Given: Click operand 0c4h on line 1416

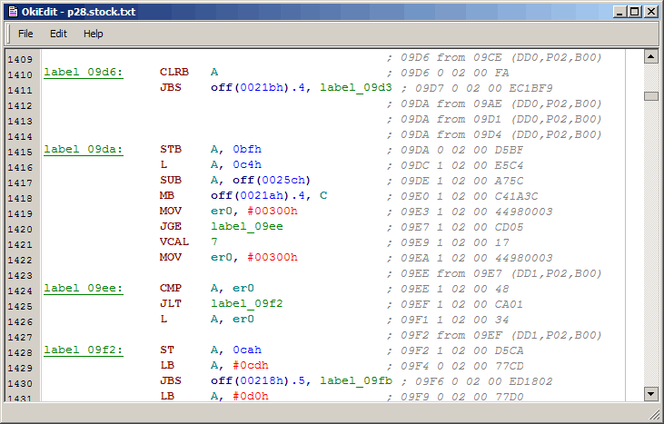Looking at the screenshot, I should (x=247, y=164).
